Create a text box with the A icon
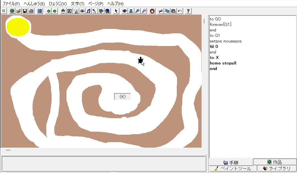The image size is (297, 173). click(x=69, y=11)
